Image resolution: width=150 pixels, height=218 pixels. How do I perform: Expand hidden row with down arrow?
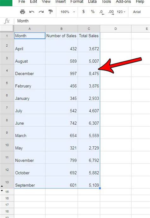click(2, 190)
